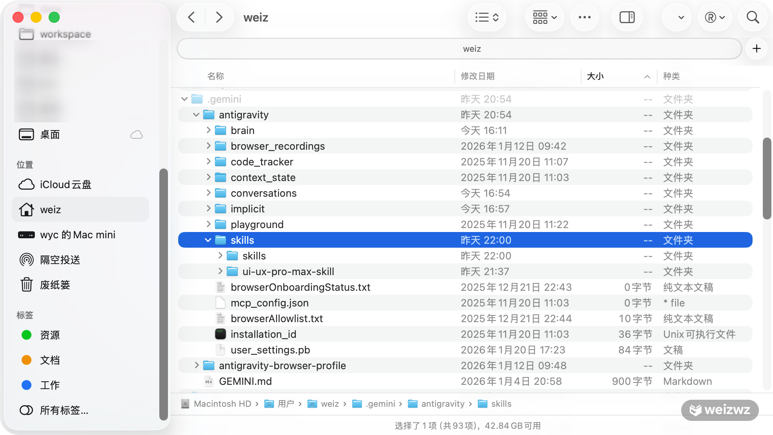Open the Trash in sidebar
Image resolution: width=773 pixels, height=435 pixels.
click(x=55, y=285)
